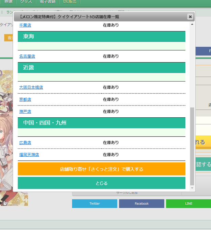Open the 福岡天神店 store link
This screenshot has width=211, height=230.
(29, 155)
